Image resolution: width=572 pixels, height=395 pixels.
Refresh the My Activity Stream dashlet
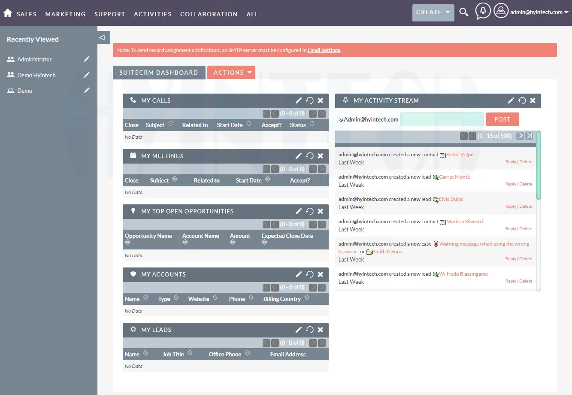[x=522, y=100]
